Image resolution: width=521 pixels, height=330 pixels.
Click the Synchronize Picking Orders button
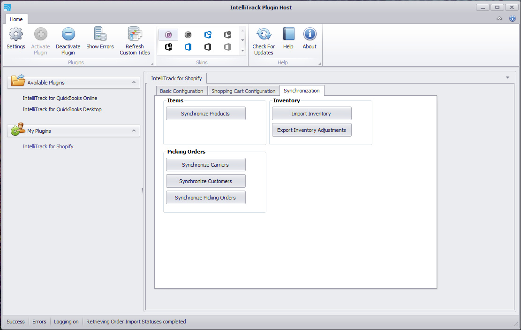coord(206,198)
